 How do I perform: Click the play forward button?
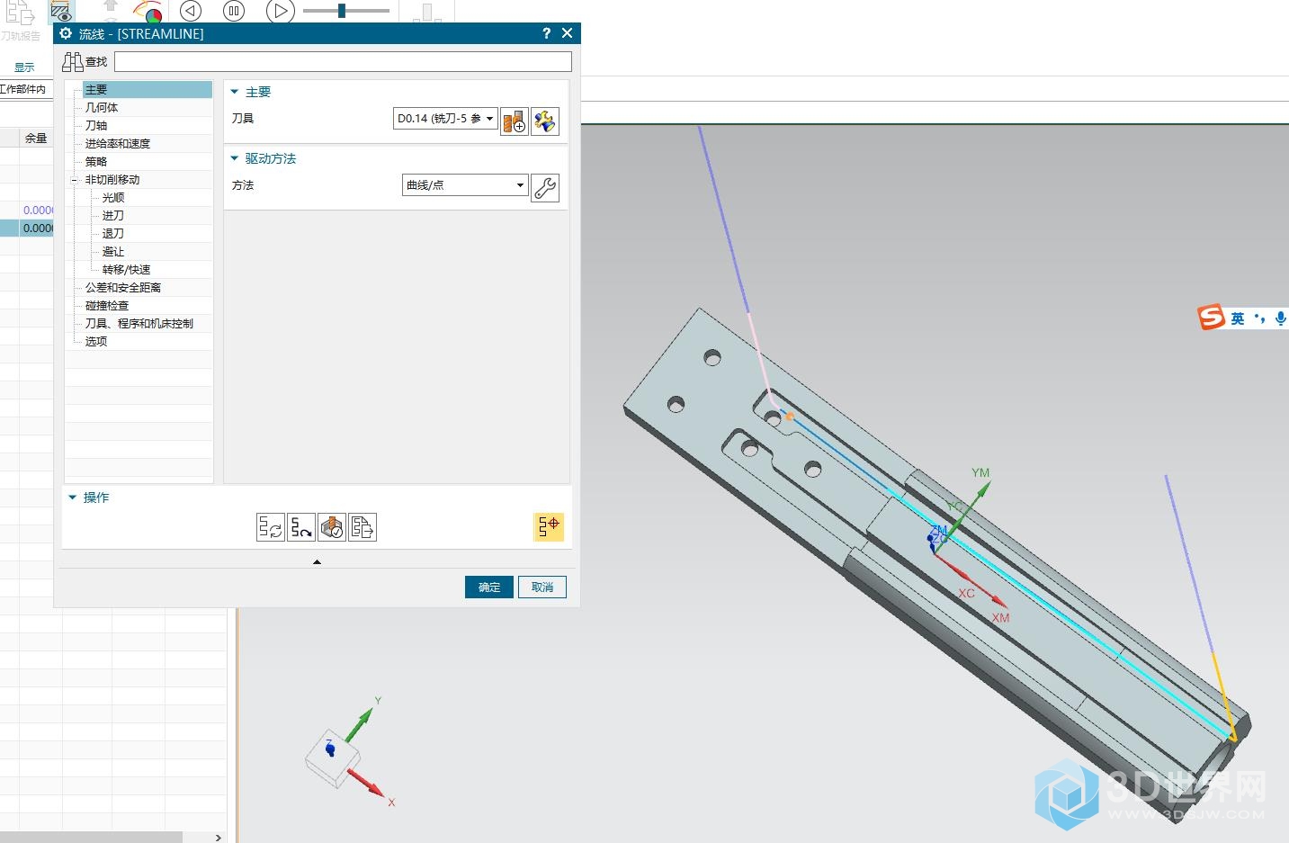pos(281,11)
